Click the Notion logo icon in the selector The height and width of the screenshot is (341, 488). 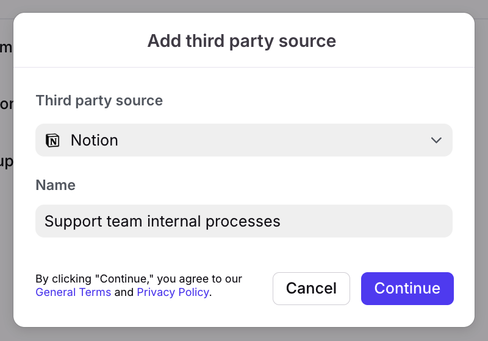pos(53,141)
